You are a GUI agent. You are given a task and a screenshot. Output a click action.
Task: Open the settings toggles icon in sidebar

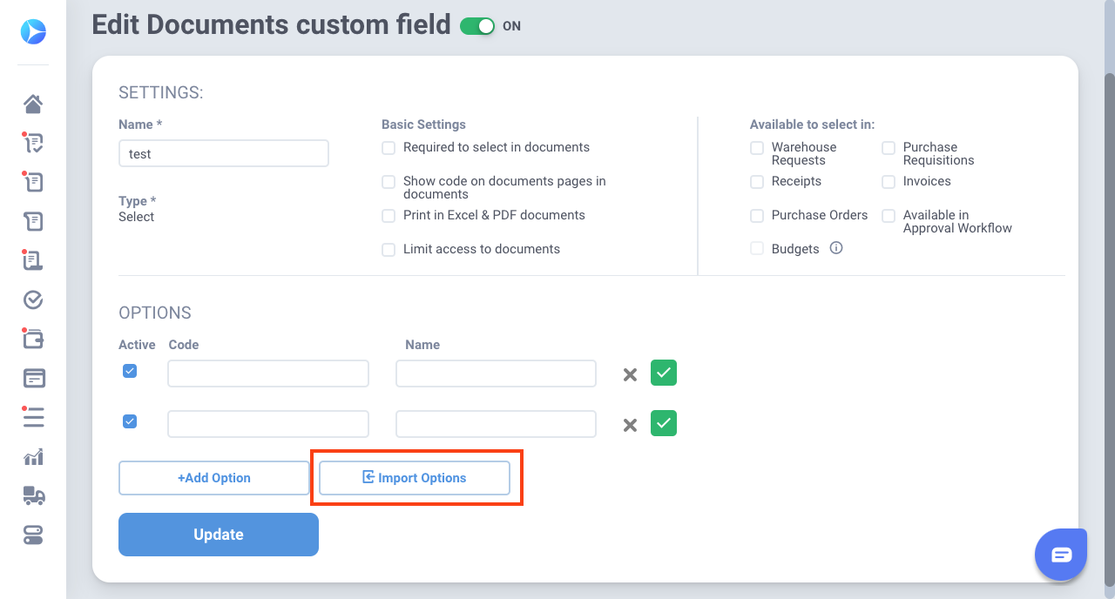point(33,535)
